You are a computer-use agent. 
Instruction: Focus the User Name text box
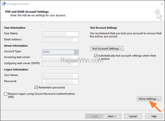point(60,76)
